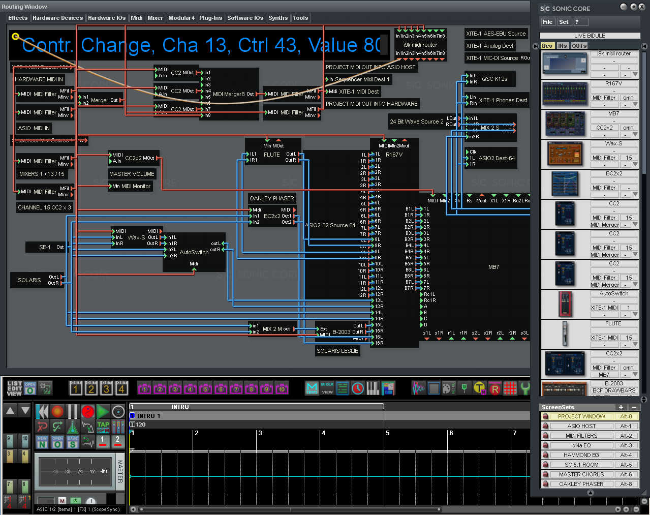The image size is (650, 515).
Task: Click the File button in Sonic Core
Action: [x=547, y=22]
